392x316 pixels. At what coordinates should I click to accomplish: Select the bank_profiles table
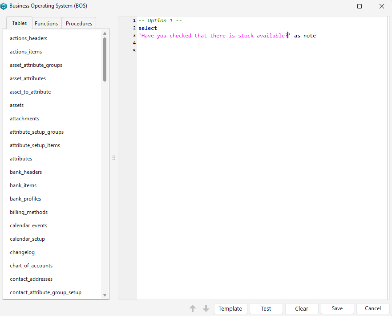(25, 199)
